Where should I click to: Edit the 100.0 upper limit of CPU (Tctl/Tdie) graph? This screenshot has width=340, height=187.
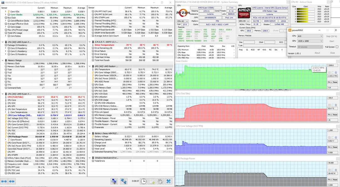pyautogui.click(x=332, y=98)
